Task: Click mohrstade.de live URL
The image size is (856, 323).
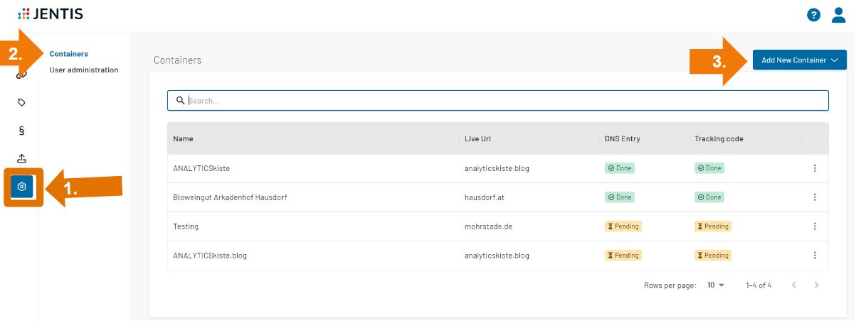Action: click(x=488, y=226)
